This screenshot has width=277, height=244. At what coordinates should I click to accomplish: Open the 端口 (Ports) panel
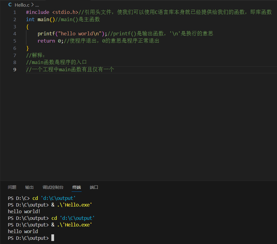(x=94, y=187)
